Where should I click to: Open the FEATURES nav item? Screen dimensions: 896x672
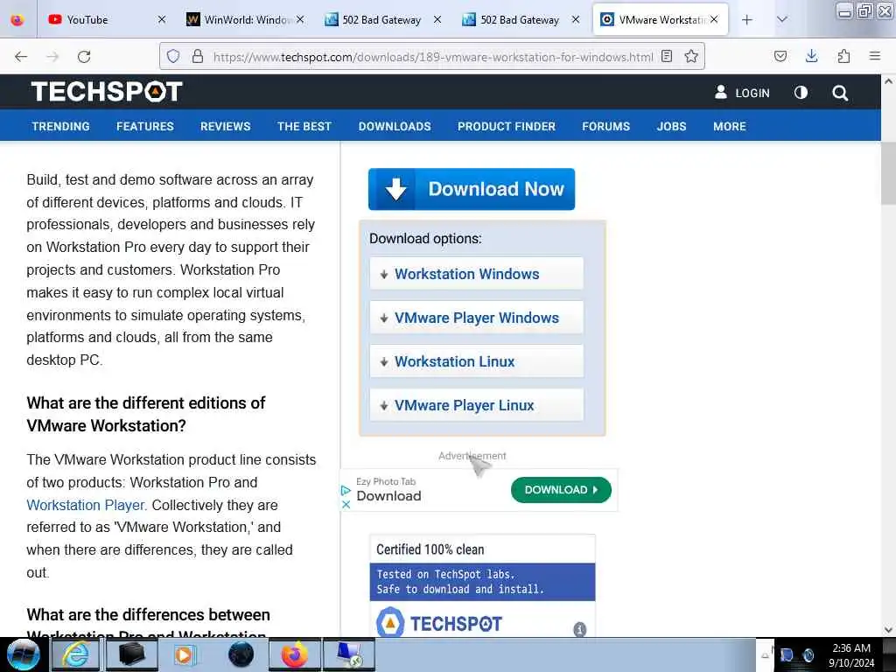click(145, 126)
